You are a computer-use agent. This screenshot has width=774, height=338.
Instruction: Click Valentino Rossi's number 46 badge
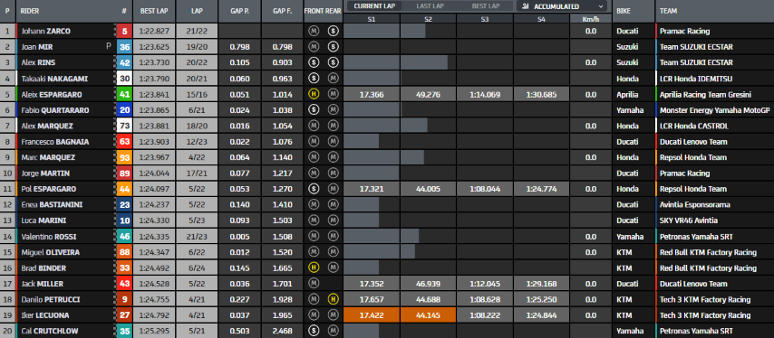point(123,236)
